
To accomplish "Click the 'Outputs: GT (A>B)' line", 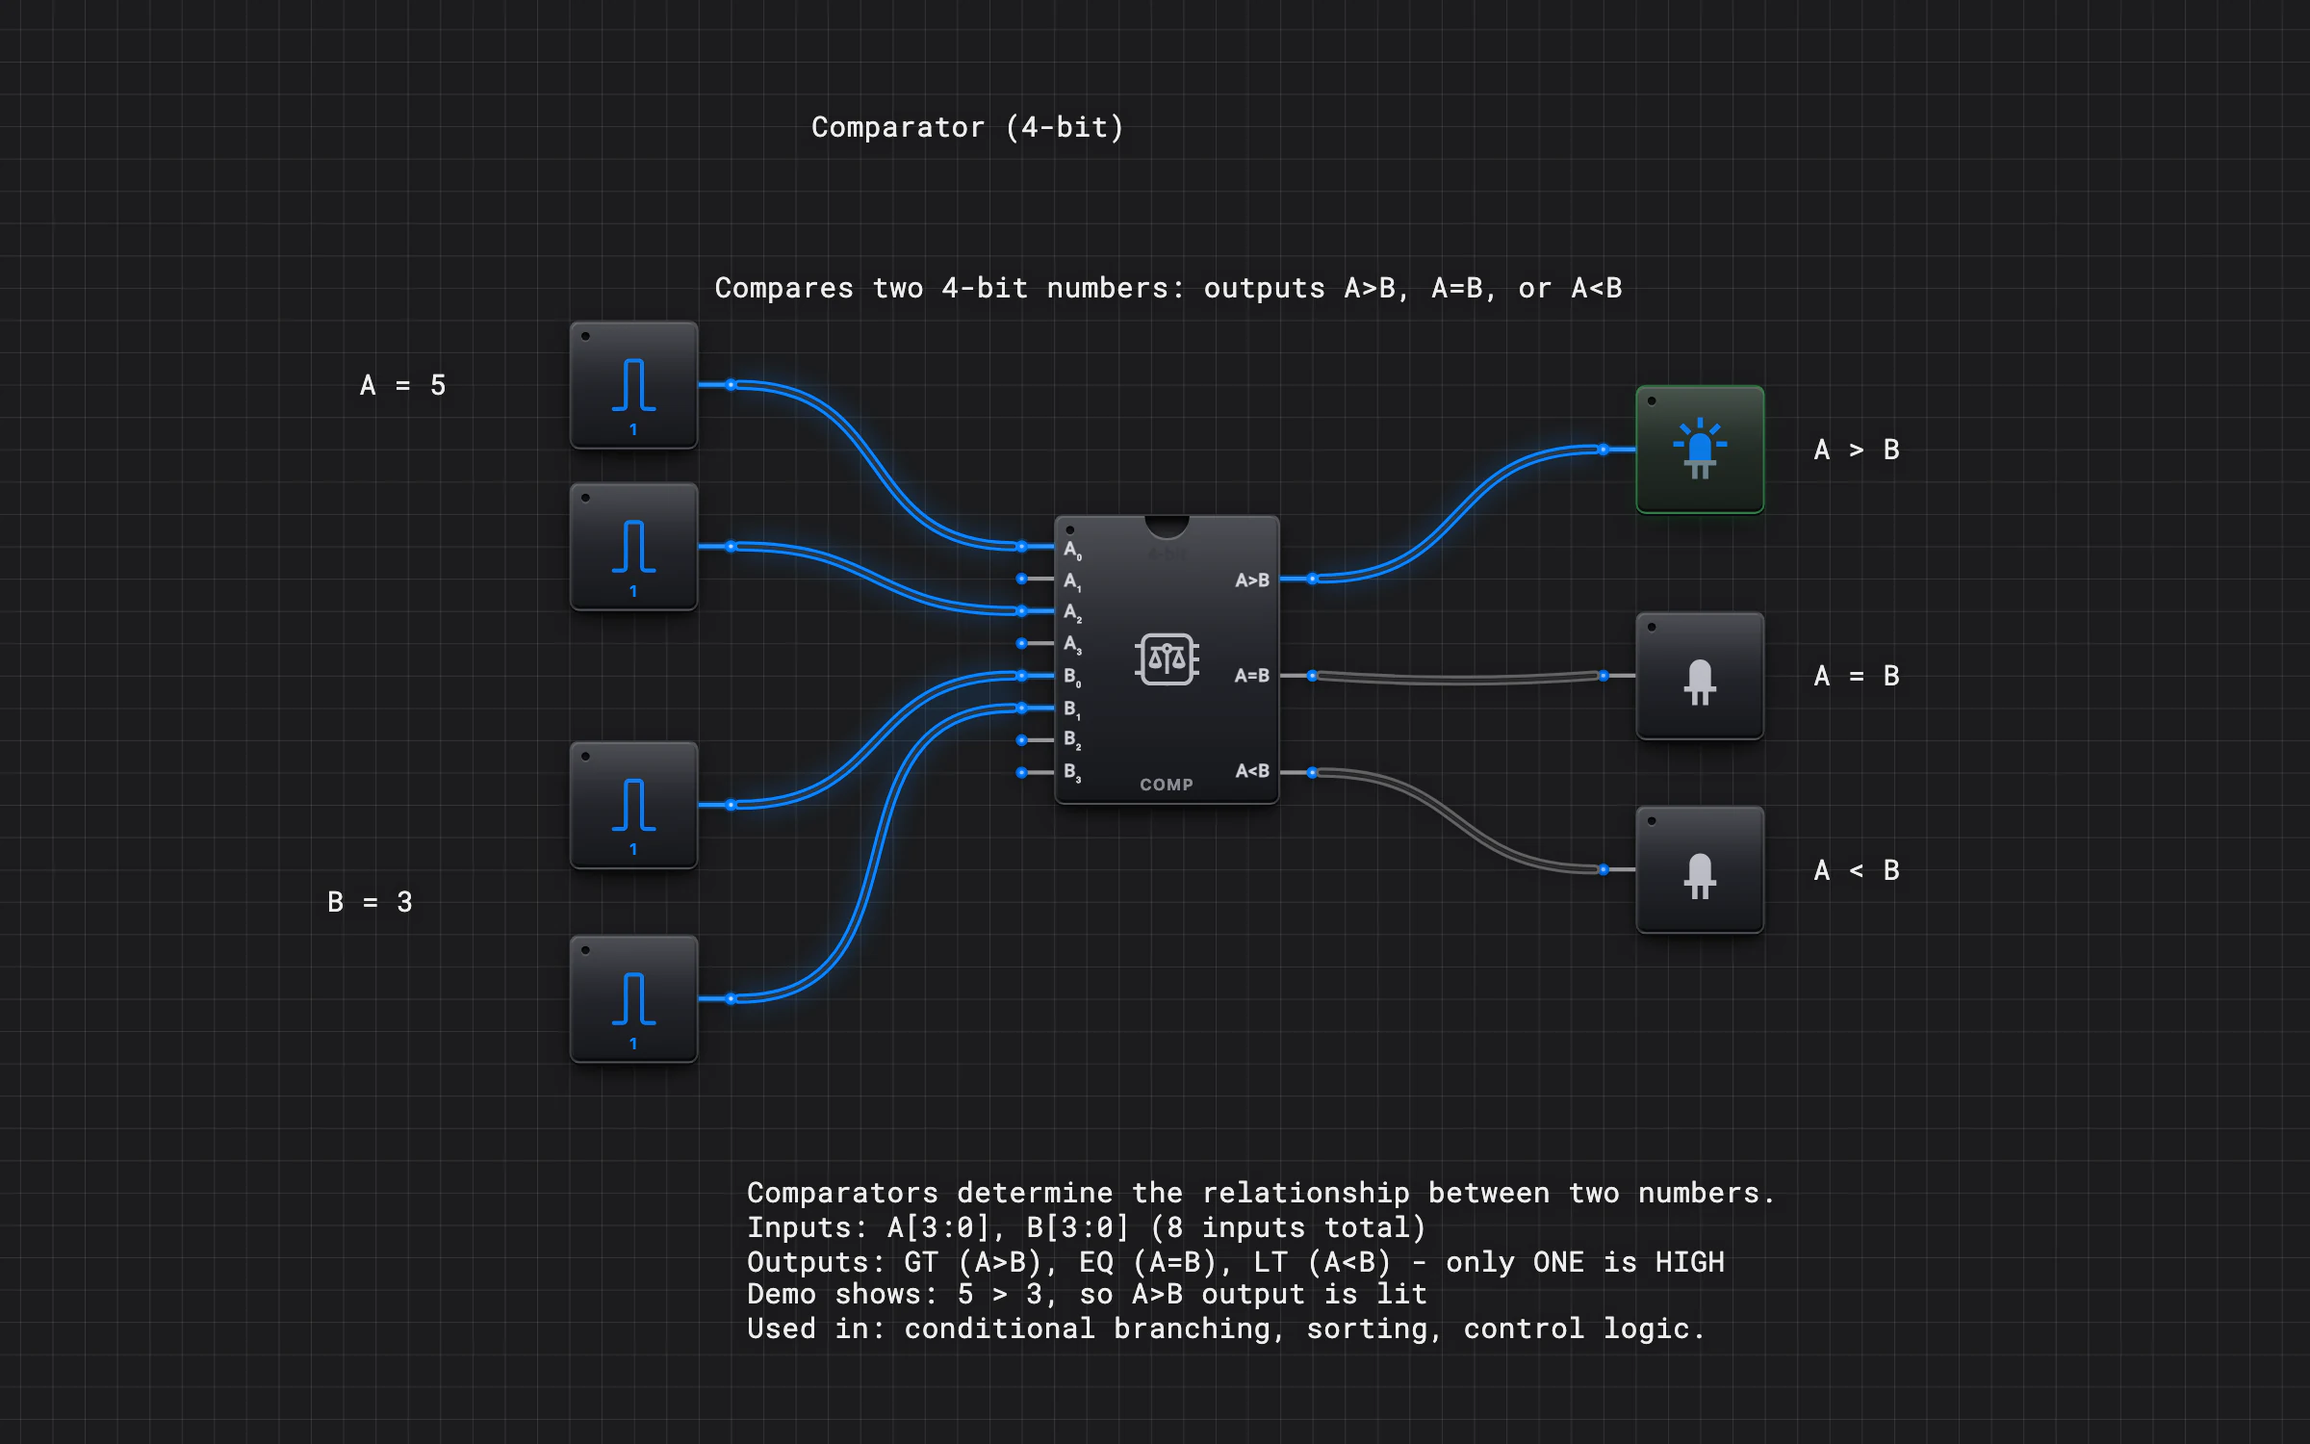I will (1236, 1262).
